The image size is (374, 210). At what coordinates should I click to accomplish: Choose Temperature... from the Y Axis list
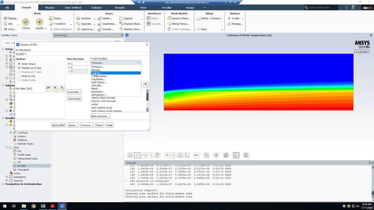[x=116, y=76]
